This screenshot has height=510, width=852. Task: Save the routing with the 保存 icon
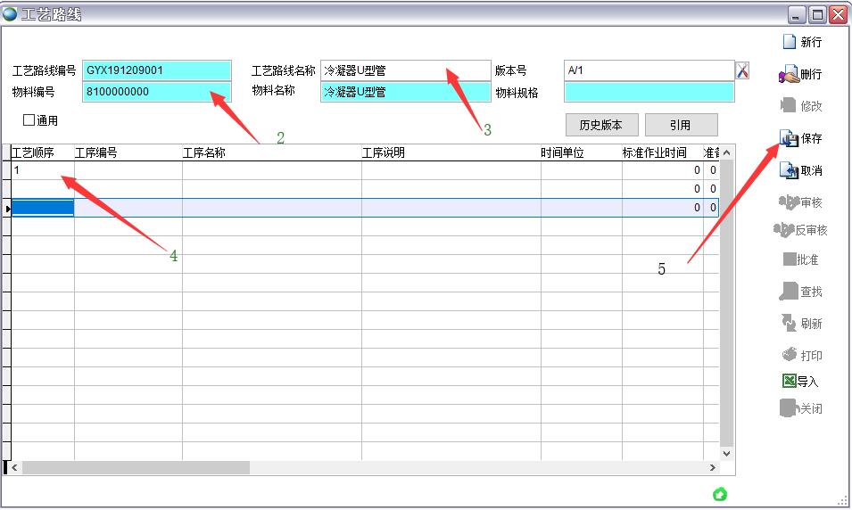[x=789, y=139]
